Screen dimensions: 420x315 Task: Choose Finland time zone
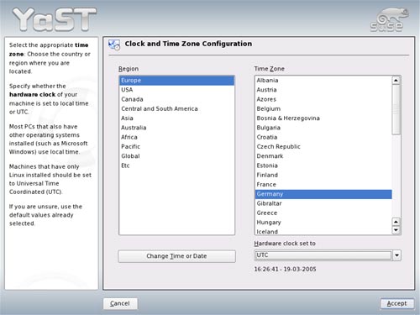tap(323, 176)
